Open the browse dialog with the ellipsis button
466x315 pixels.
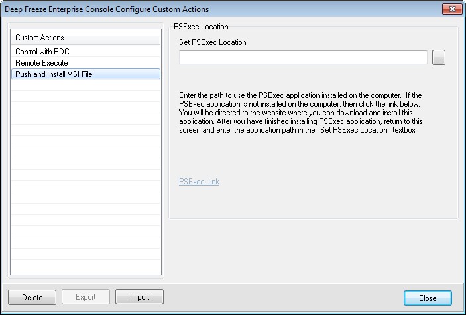pyautogui.click(x=438, y=58)
